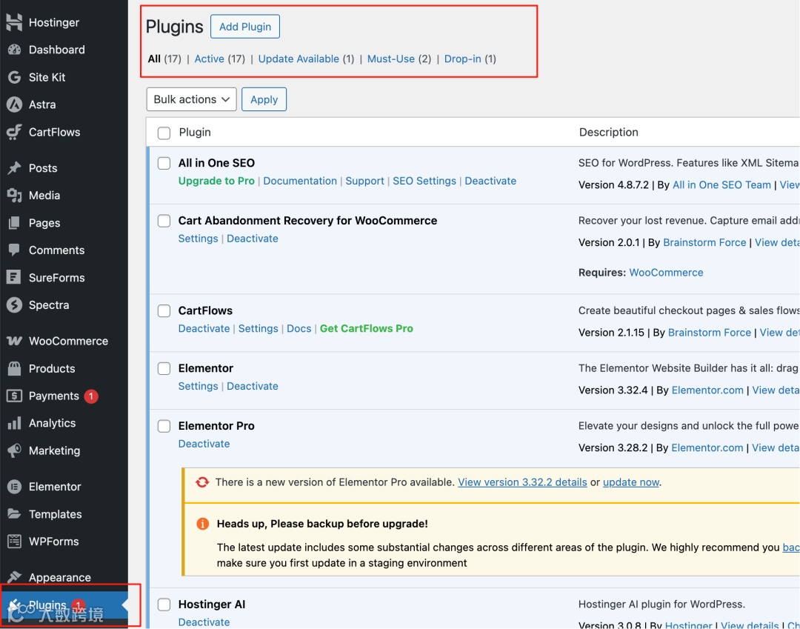Viewport: 800px width, 629px height.
Task: Click Apply next to Bulk actions
Action: pos(264,99)
